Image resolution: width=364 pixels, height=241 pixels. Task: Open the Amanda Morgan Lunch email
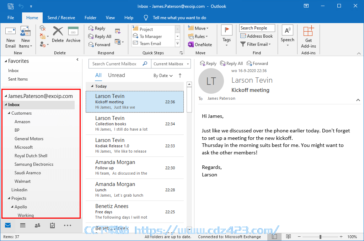point(135,190)
